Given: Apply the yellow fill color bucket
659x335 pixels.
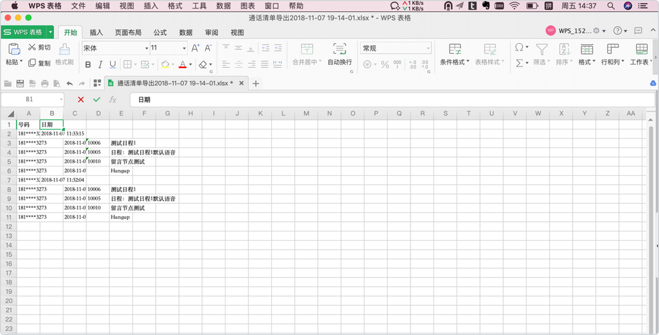Looking at the screenshot, I should click(x=165, y=65).
